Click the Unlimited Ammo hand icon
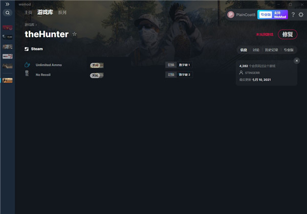 click(x=27, y=65)
